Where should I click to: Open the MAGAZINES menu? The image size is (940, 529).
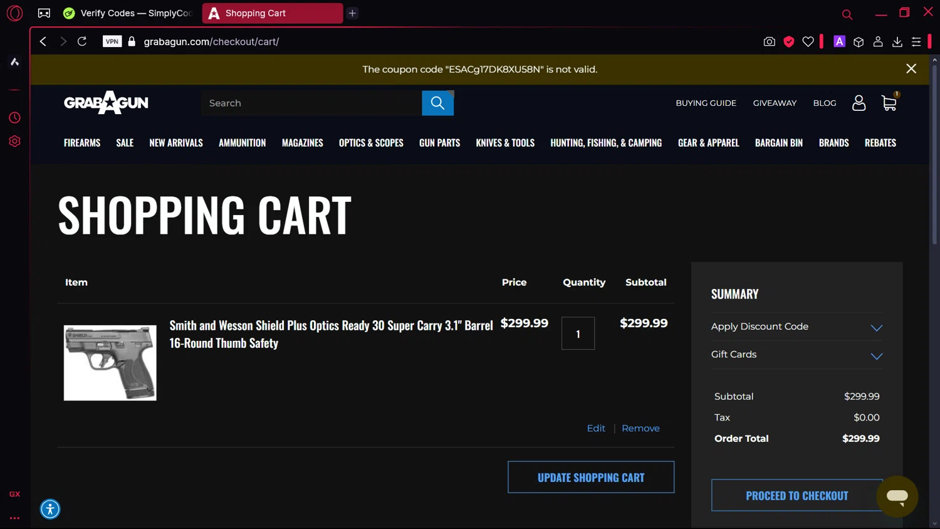coord(303,143)
